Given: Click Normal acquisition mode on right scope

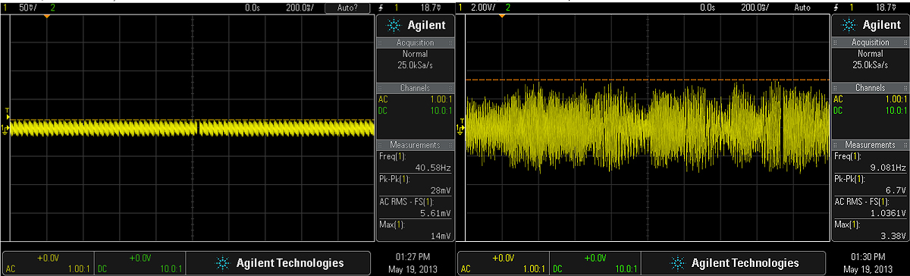Looking at the screenshot, I should click(870, 55).
